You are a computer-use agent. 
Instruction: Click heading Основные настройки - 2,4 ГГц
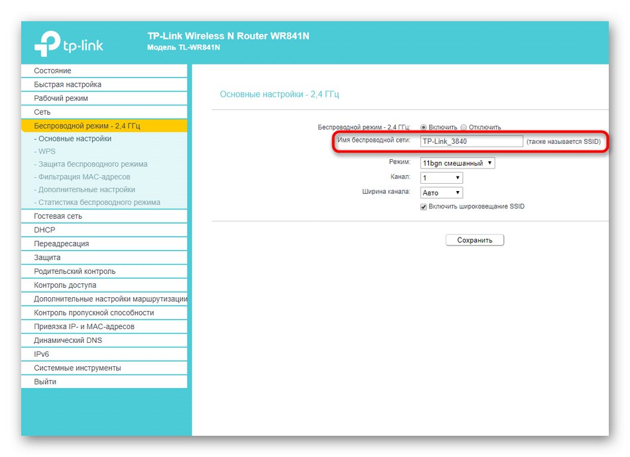pyautogui.click(x=279, y=94)
